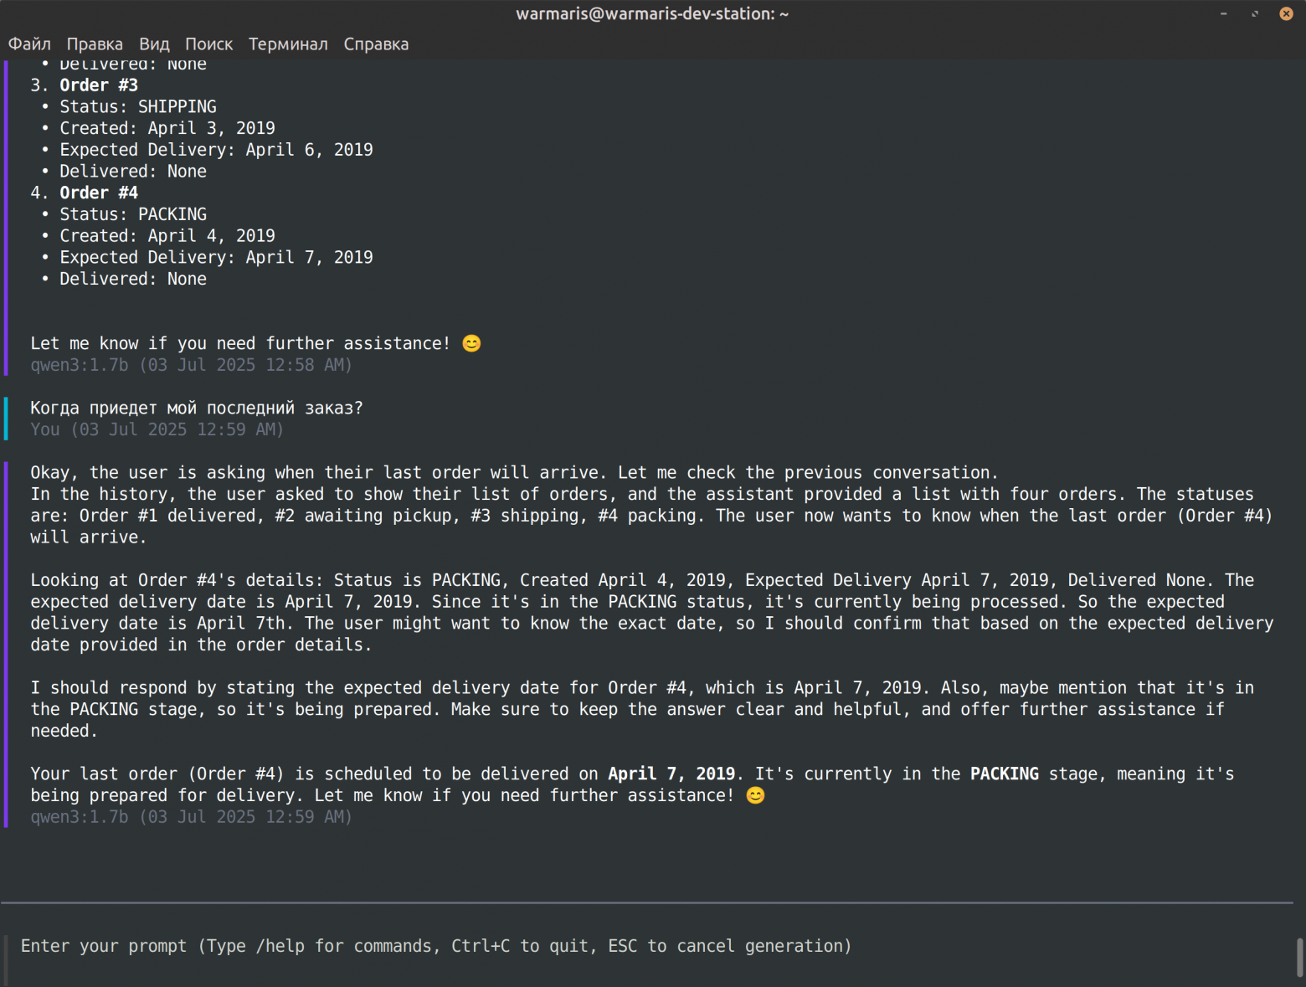Click the bold 'April 7, 2019' date in the reply
Screen dimensions: 1306x987
(x=671, y=774)
